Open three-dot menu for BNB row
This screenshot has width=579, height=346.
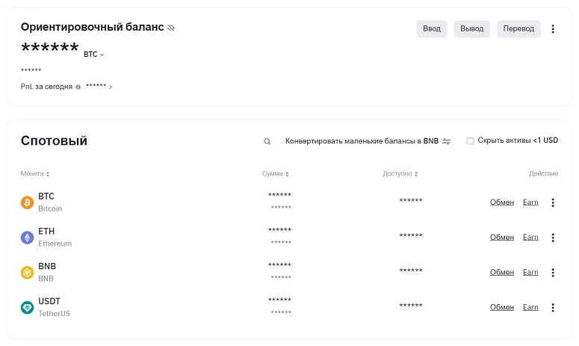(553, 273)
